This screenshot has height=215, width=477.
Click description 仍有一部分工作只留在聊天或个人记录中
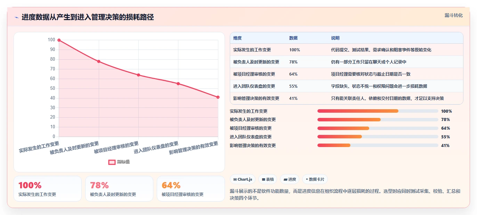(369, 62)
